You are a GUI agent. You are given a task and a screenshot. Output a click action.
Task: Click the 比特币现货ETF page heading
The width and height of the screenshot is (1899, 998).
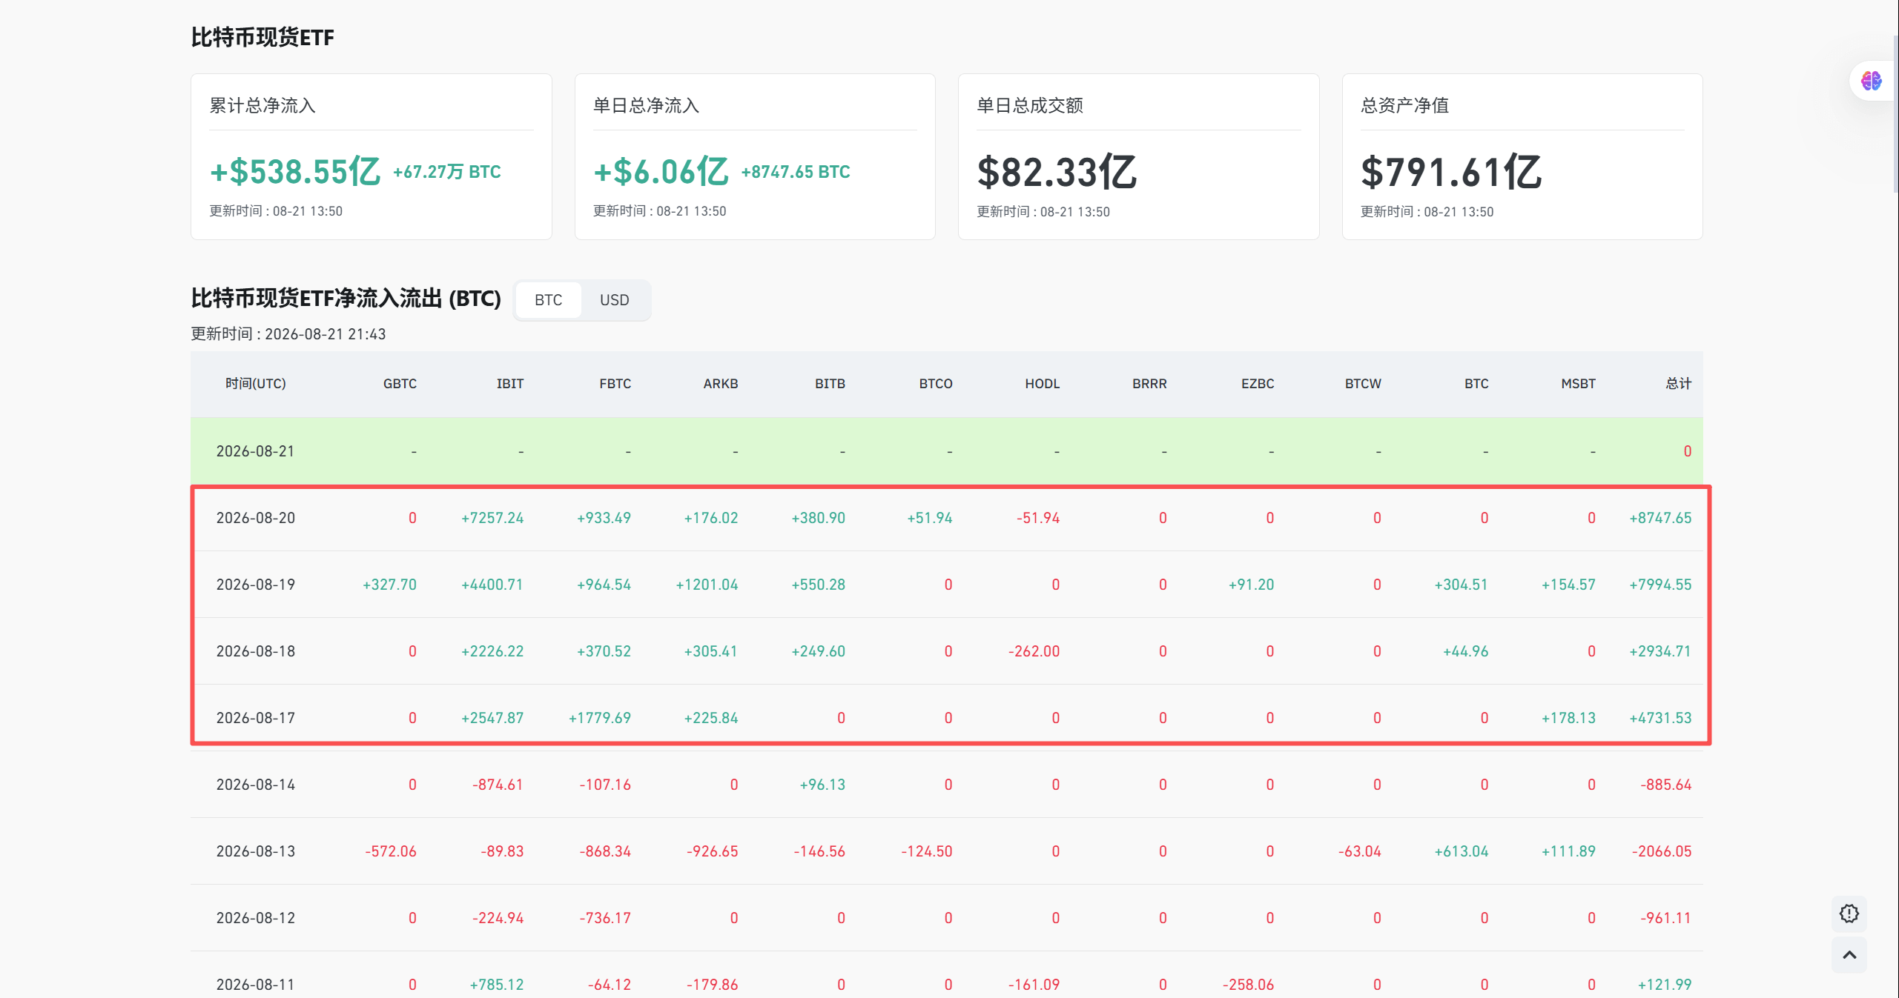coord(262,37)
